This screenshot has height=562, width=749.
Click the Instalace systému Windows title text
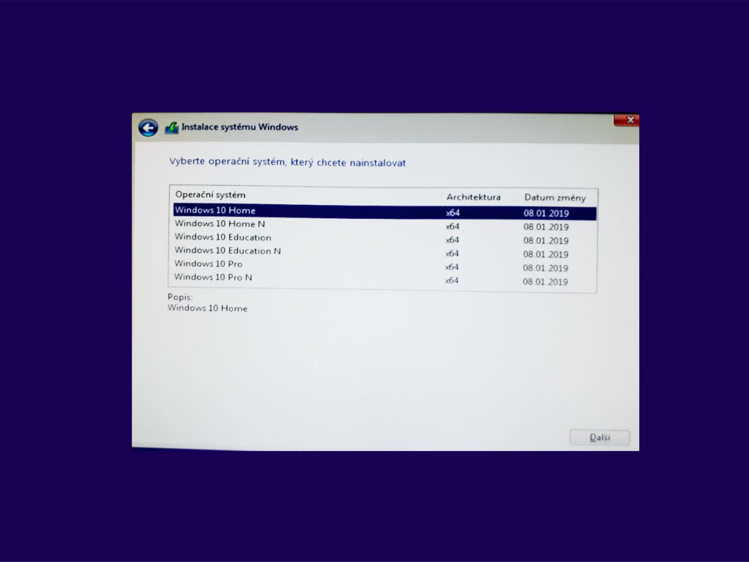pos(240,127)
